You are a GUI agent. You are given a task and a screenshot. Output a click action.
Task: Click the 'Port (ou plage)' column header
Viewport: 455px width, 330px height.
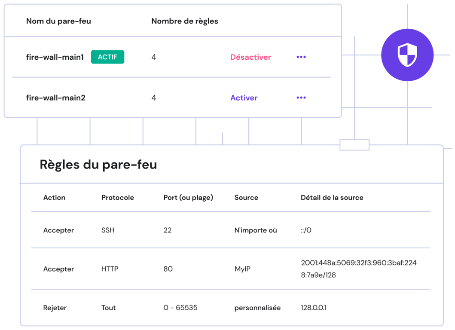pyautogui.click(x=188, y=198)
